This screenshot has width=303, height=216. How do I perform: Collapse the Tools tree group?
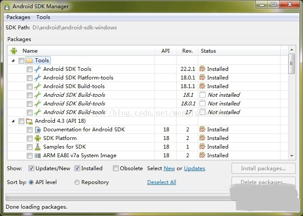pos(13,60)
